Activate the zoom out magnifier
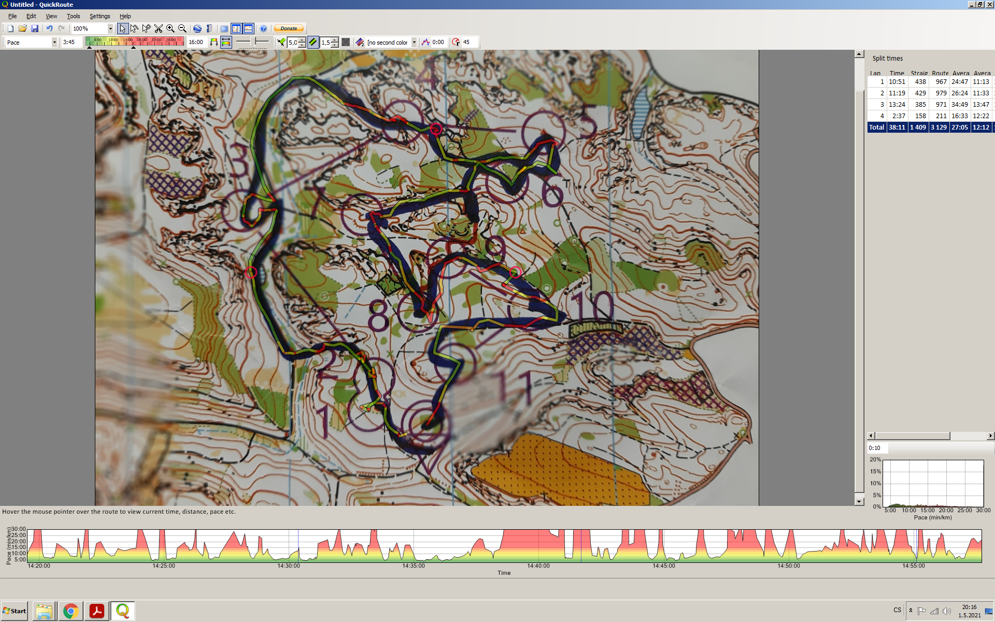This screenshot has width=995, height=622. [182, 29]
